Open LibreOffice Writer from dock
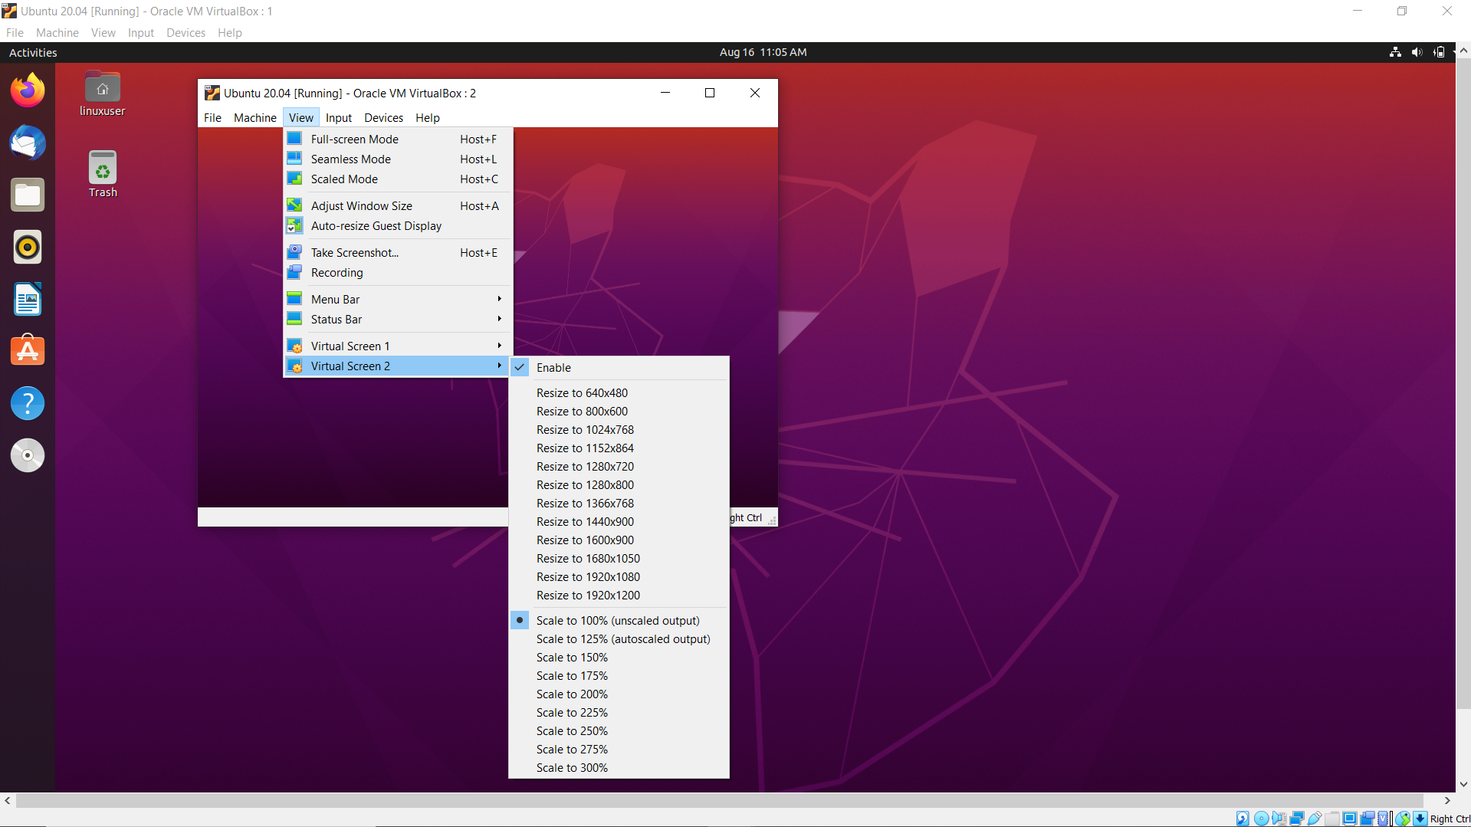The width and height of the screenshot is (1471, 827). click(x=28, y=299)
